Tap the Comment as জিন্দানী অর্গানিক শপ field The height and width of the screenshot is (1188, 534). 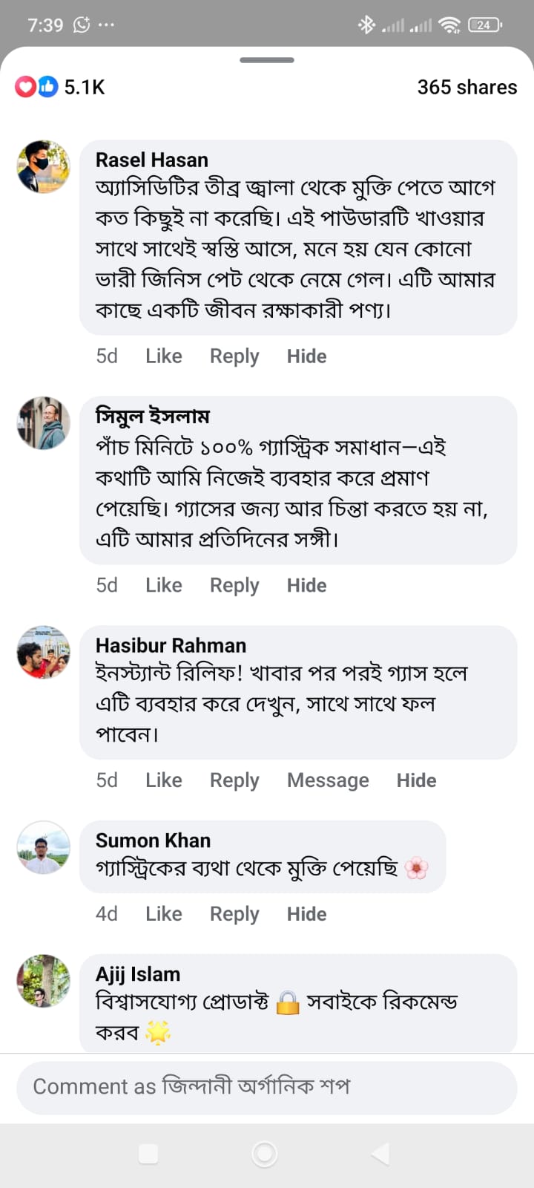(267, 1087)
